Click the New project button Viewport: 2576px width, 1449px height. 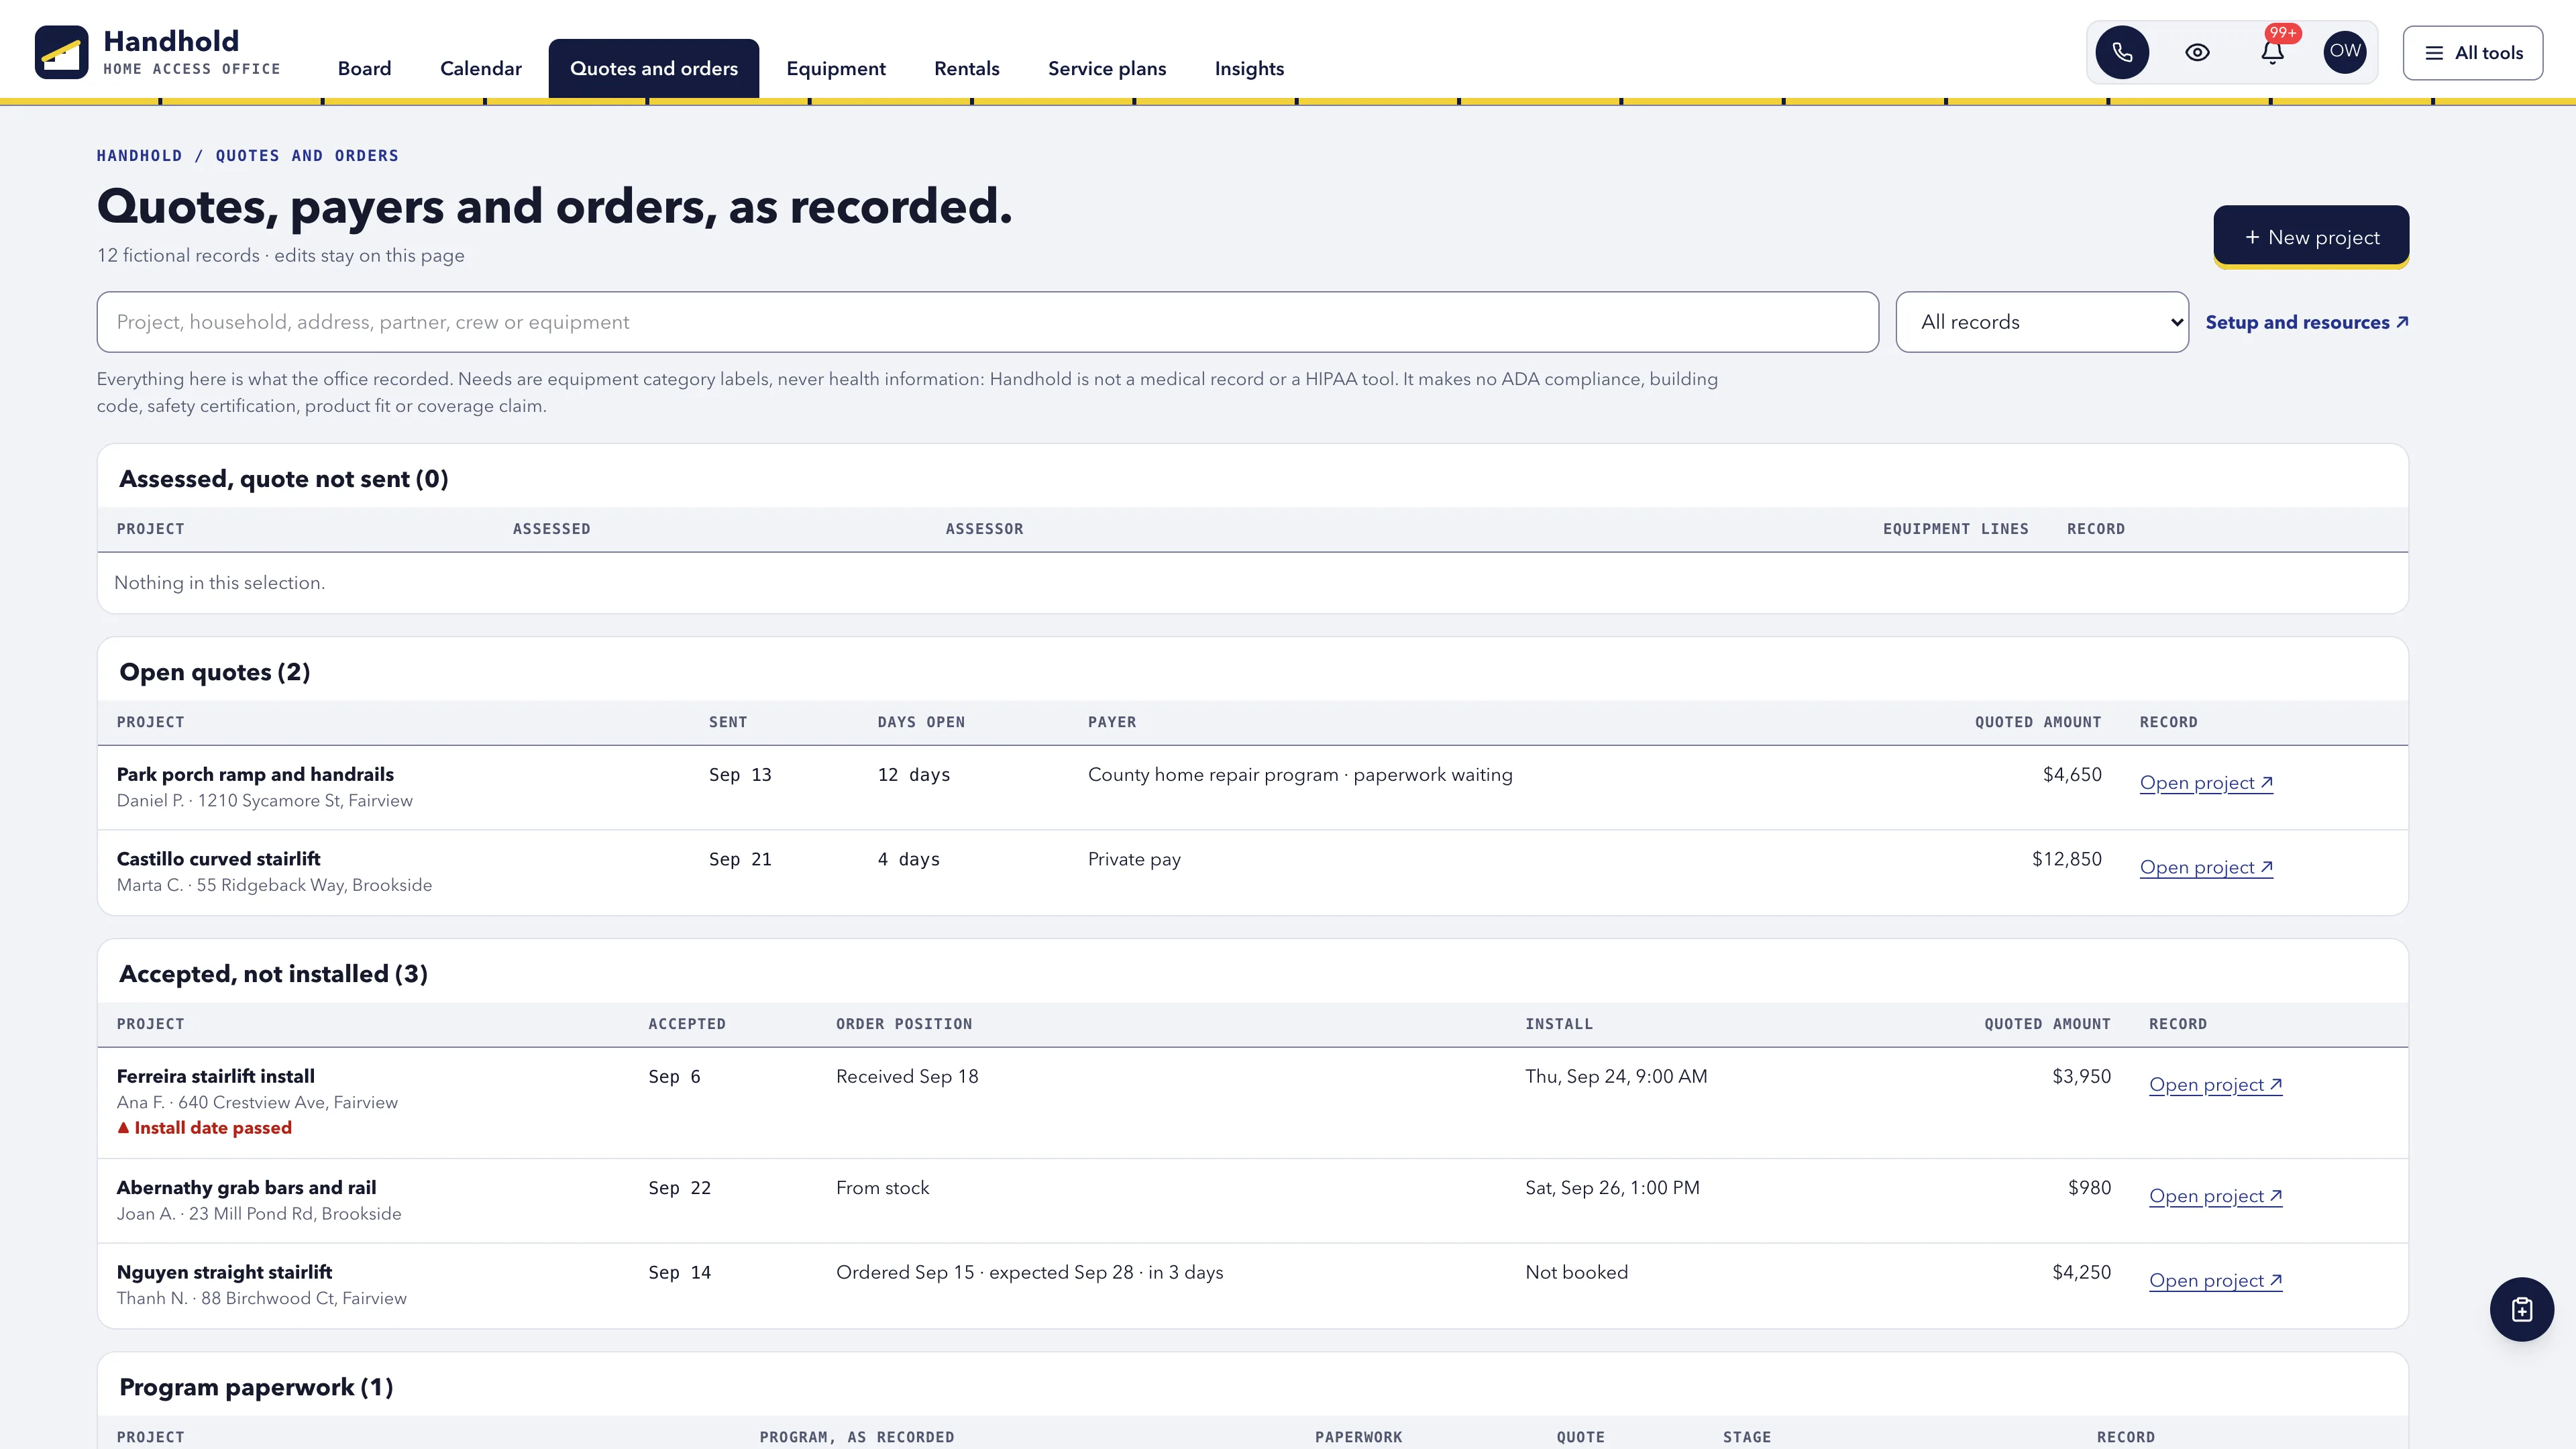2311,237
